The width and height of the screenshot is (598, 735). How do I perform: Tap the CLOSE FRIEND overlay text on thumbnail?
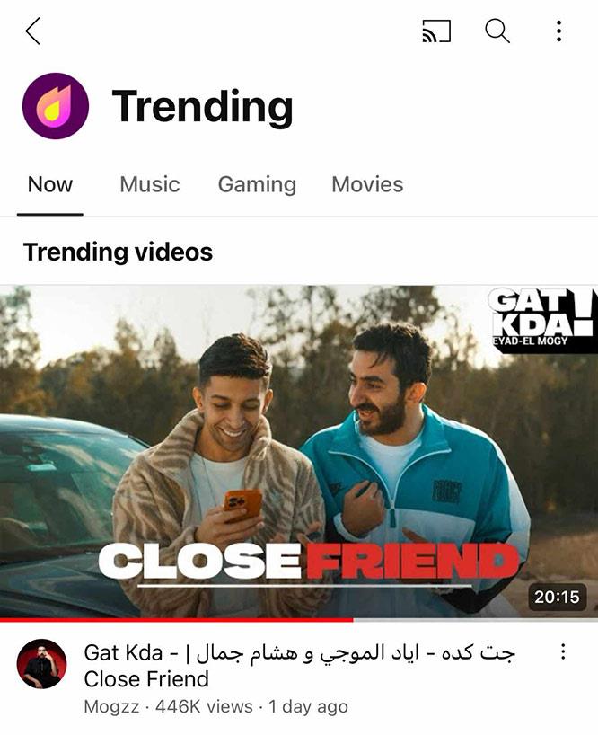[309, 561]
